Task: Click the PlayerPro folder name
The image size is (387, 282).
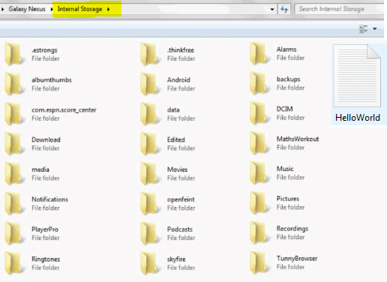Action: point(45,229)
